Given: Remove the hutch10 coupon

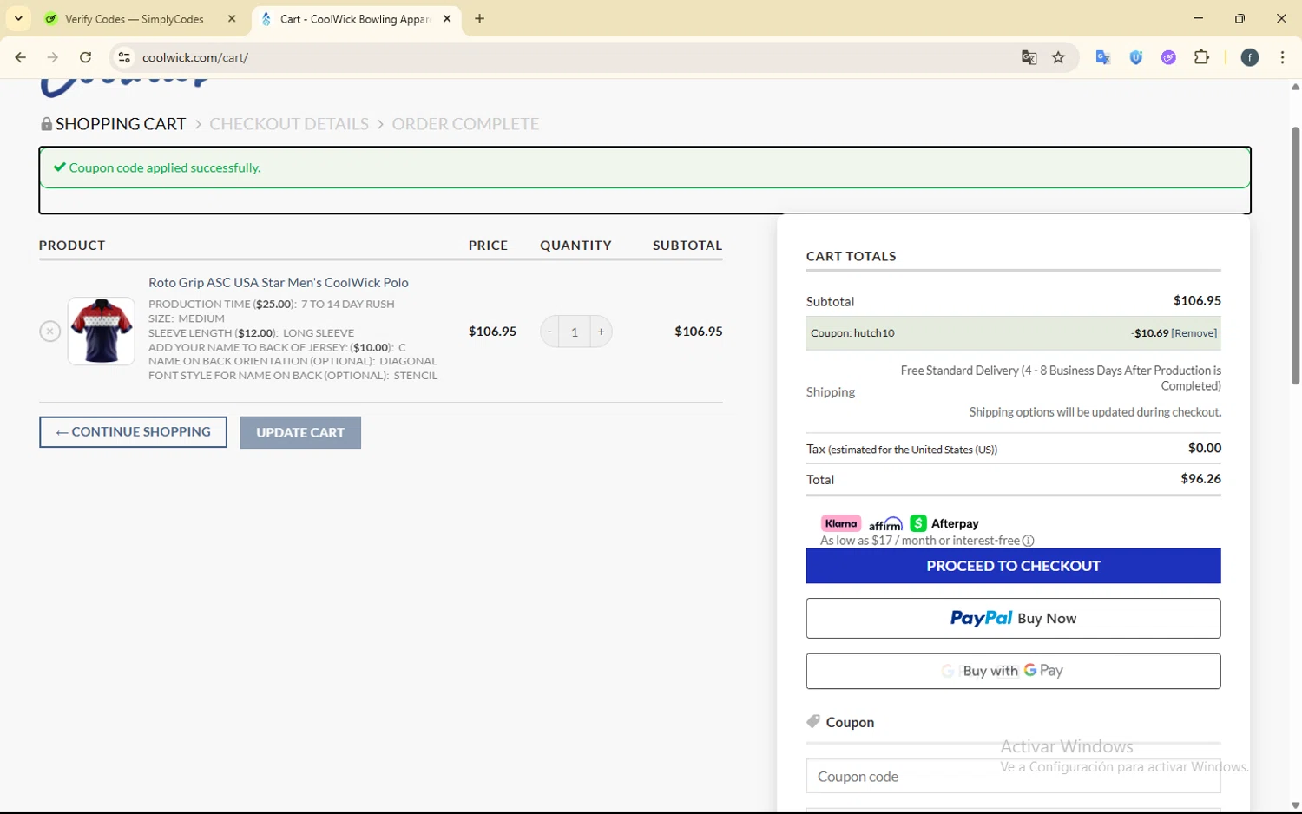Looking at the screenshot, I should coord(1194,333).
